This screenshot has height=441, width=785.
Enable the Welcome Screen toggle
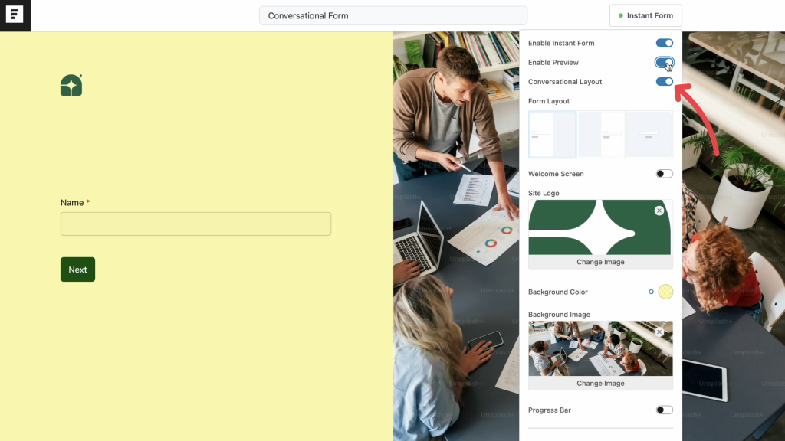(663, 174)
